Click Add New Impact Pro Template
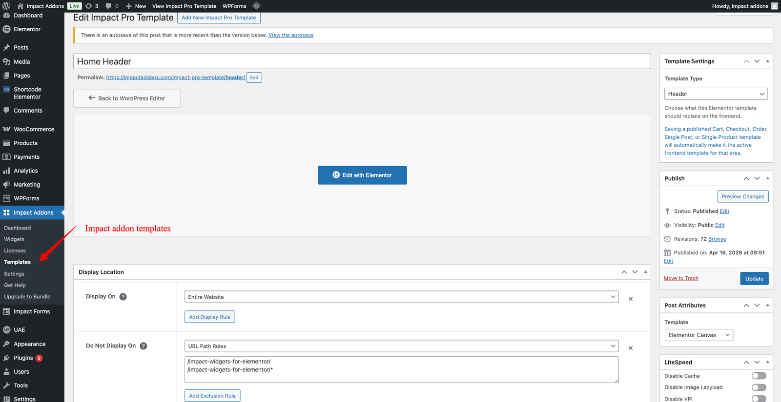Screen dimensions: 781x402 (219, 18)
